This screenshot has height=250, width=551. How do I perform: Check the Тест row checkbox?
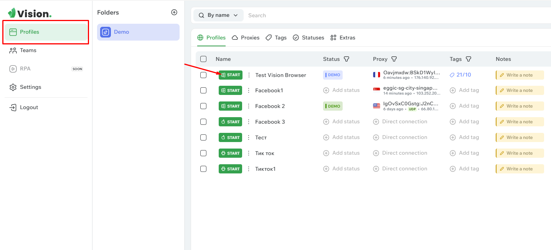click(203, 137)
